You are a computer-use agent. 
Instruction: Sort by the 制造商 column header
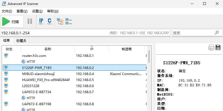(x=127, y=49)
